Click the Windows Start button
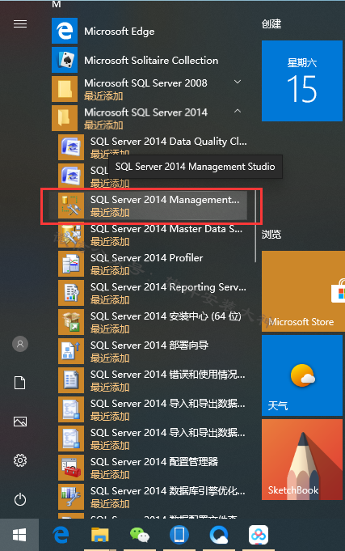The image size is (345, 551). click(19, 535)
